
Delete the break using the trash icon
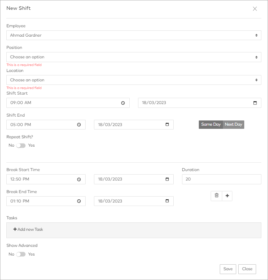[x=216, y=196]
